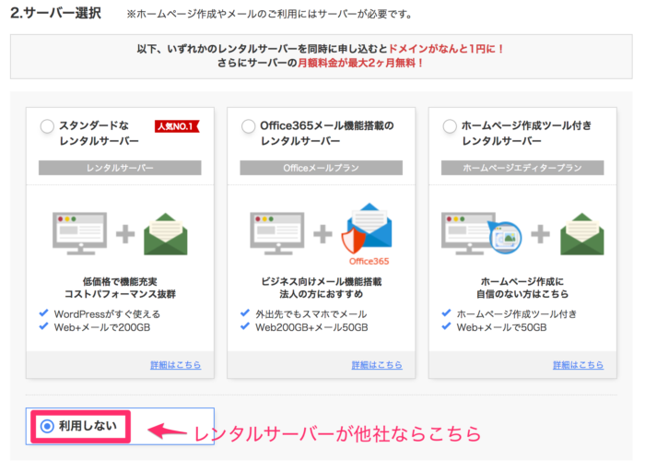
Task: Click the monitor with image editor icon
Action: 481,233
